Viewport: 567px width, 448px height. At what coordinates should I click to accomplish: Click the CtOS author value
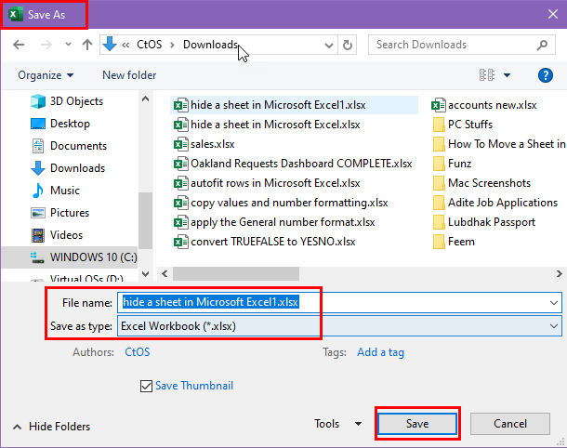pyautogui.click(x=137, y=352)
